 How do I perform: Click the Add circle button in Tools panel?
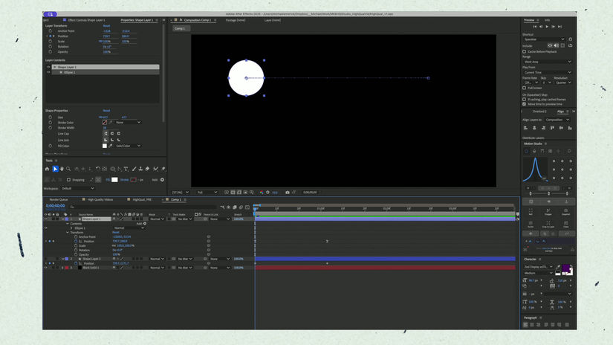click(x=162, y=180)
